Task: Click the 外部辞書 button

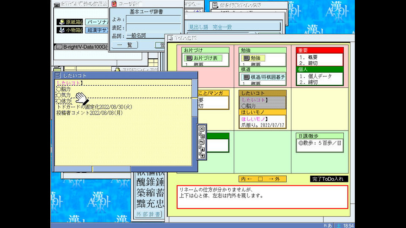Action: (x=148, y=214)
